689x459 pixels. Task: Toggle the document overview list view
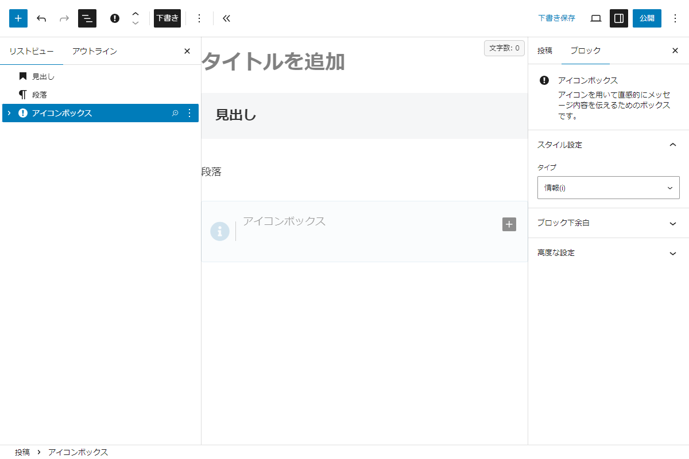[87, 18]
